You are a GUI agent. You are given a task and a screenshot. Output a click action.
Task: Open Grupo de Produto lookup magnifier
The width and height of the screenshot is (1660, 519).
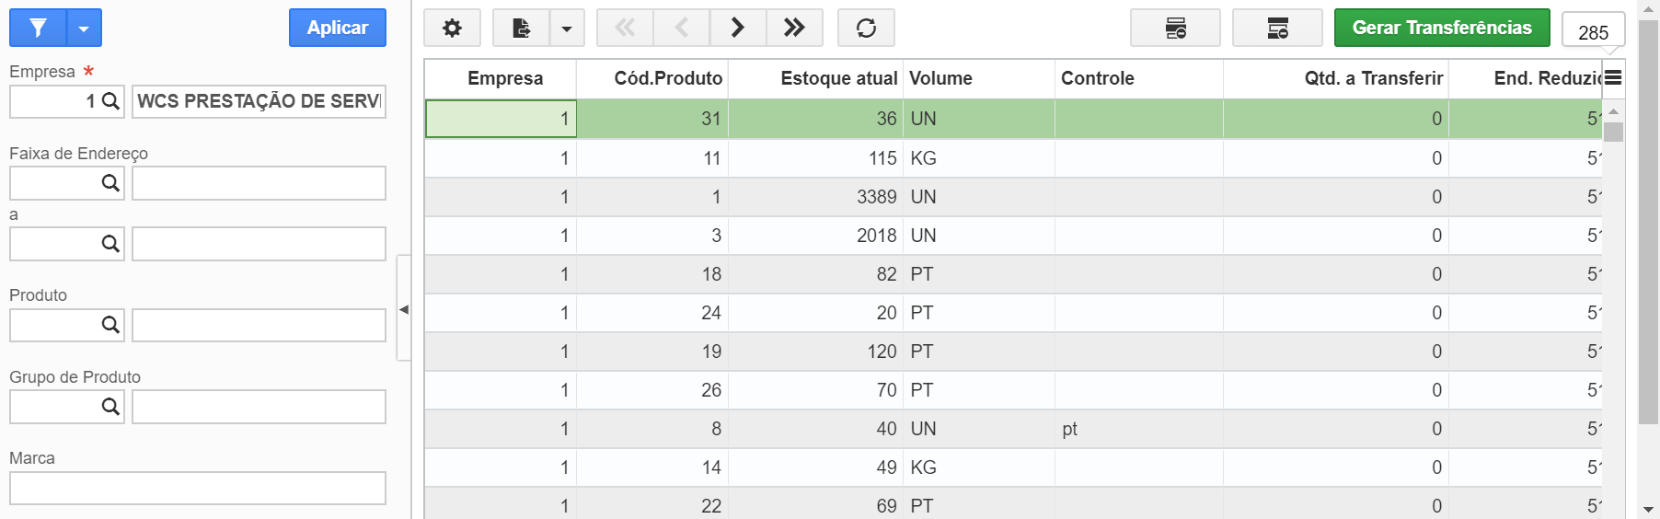click(110, 407)
